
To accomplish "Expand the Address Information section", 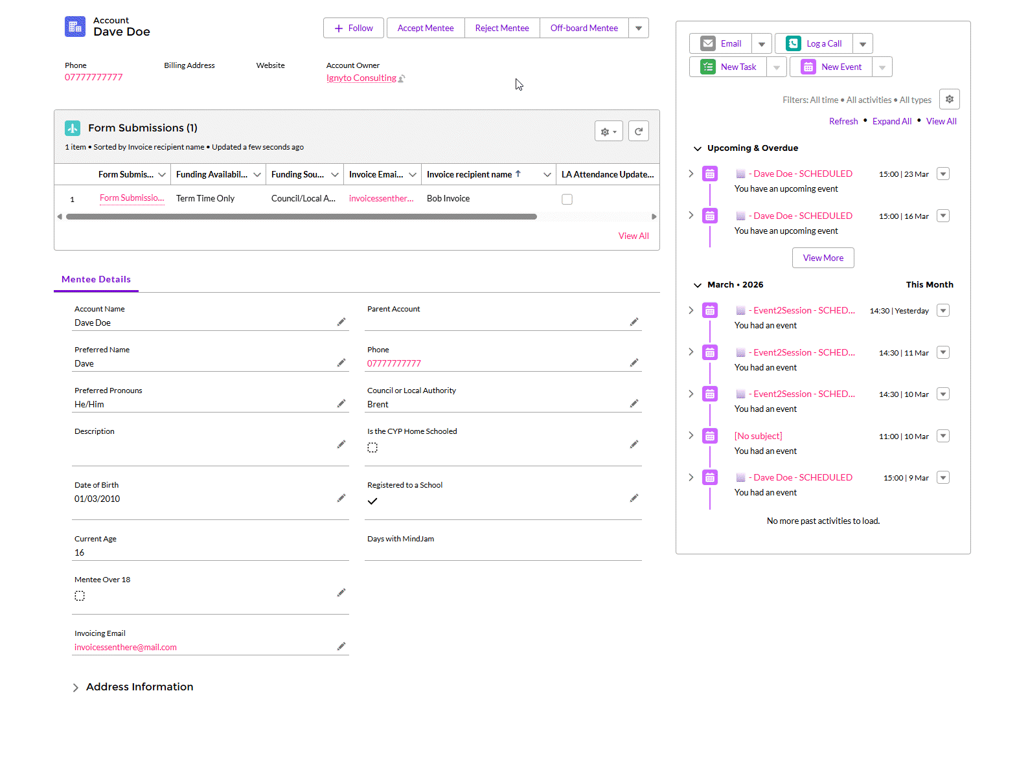I will click(76, 688).
